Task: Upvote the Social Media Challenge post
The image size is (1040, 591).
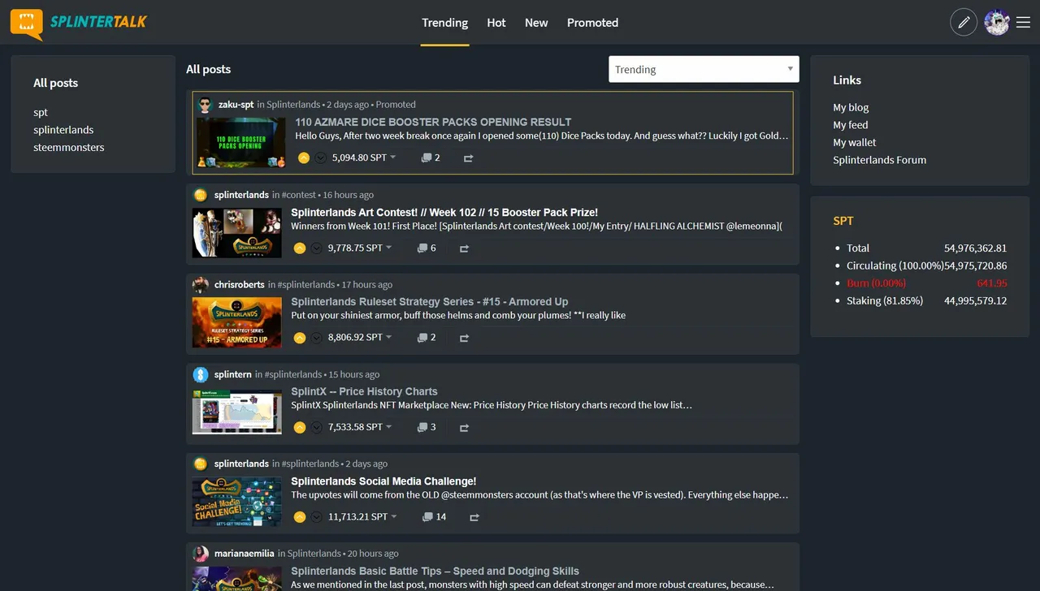Action: click(x=300, y=517)
